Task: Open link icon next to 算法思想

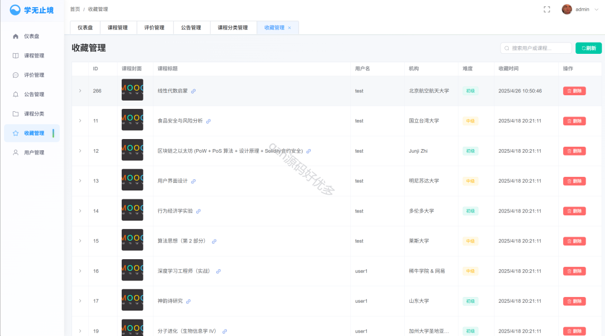Action: point(214,241)
